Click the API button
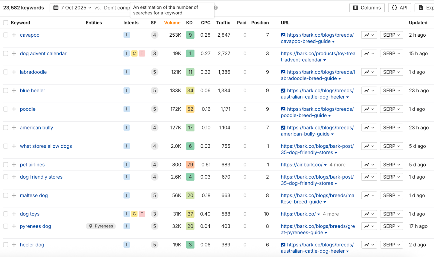Image resolution: width=434 pixels, height=257 pixels. [x=400, y=8]
